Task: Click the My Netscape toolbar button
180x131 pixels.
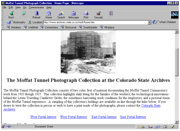Action: pyautogui.click(x=74, y=15)
